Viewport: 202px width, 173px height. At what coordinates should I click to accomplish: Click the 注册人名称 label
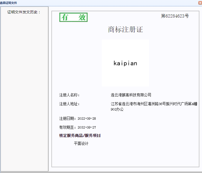[69, 95]
